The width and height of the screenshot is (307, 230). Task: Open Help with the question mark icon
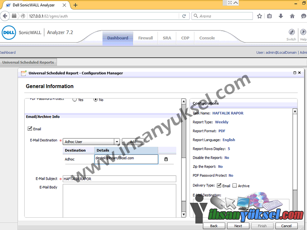(x=303, y=32)
